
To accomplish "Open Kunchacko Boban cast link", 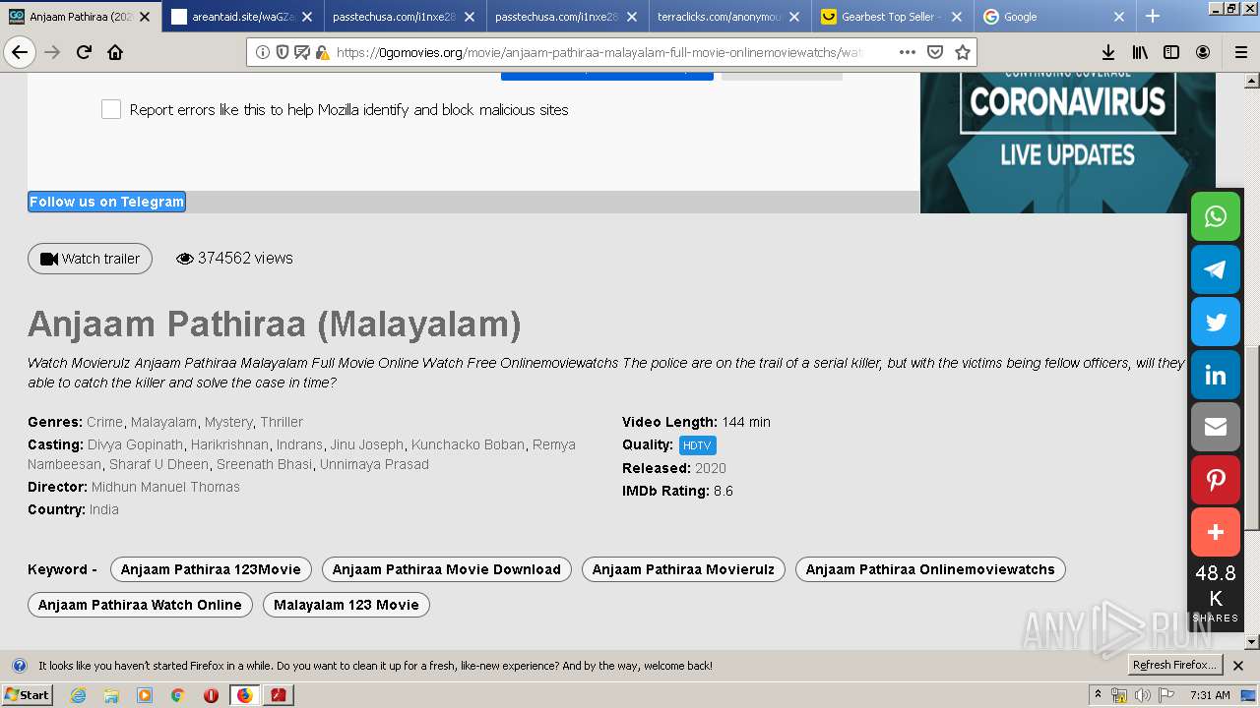I will [x=468, y=444].
